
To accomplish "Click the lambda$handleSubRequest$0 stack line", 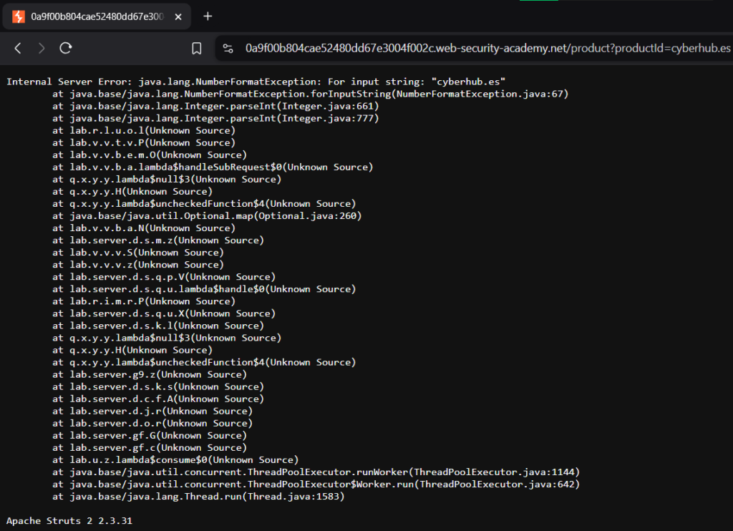I will [x=213, y=167].
